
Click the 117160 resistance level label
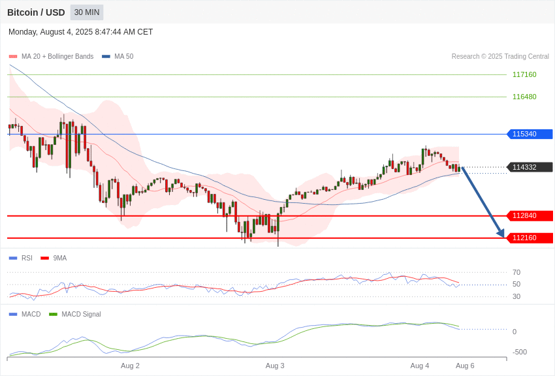(x=524, y=74)
